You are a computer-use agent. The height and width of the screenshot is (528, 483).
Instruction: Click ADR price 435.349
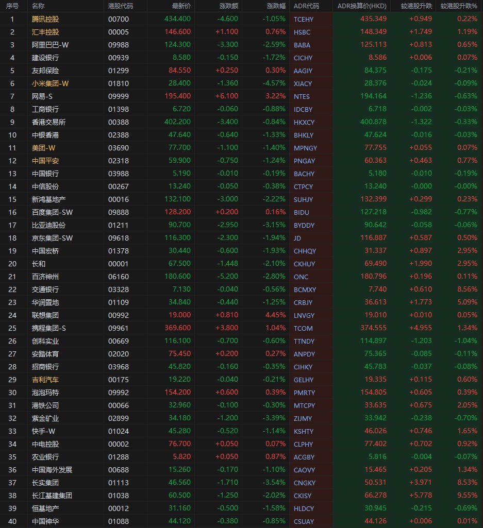pyautogui.click(x=373, y=19)
